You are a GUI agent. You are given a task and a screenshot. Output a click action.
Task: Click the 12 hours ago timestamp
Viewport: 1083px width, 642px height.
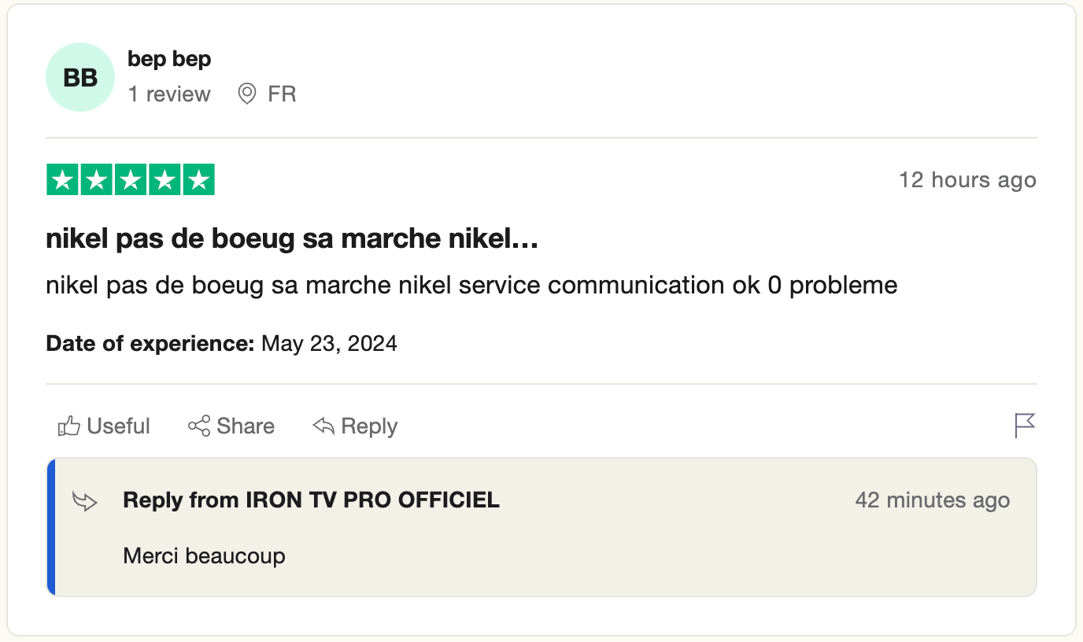coord(967,179)
